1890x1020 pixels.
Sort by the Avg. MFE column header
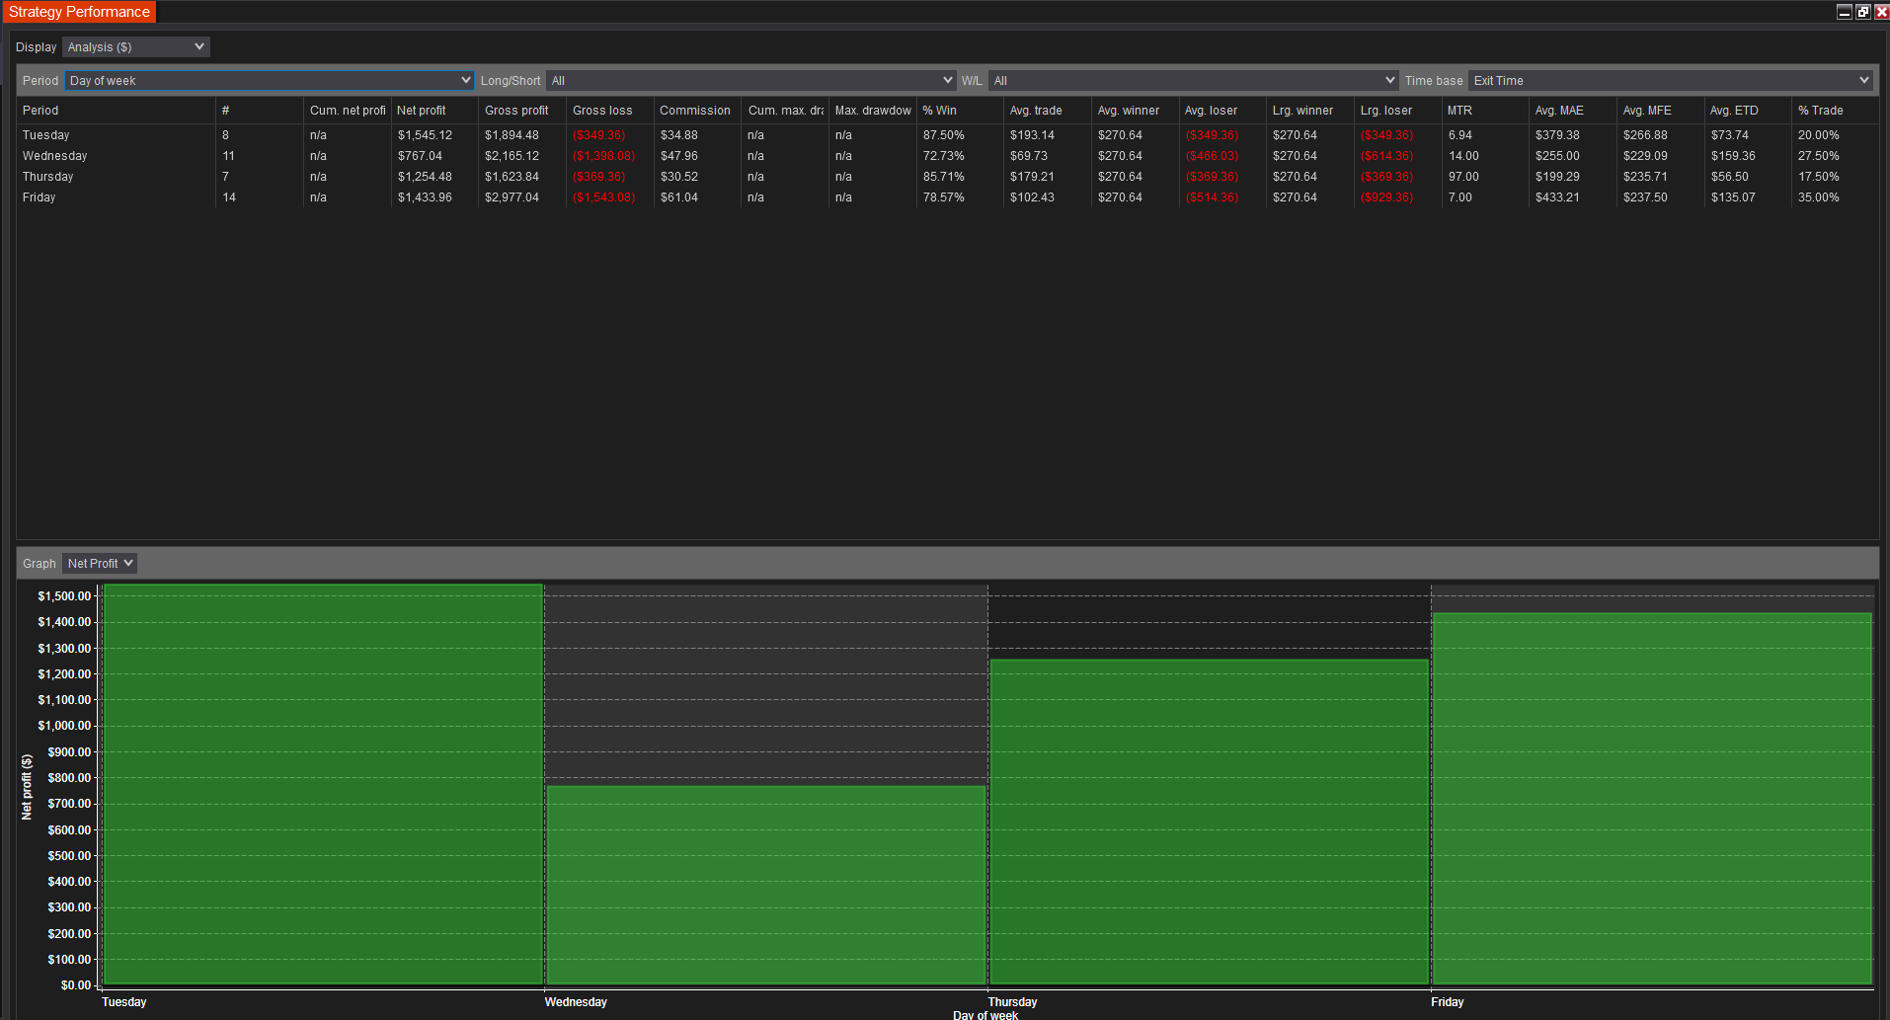click(x=1661, y=111)
